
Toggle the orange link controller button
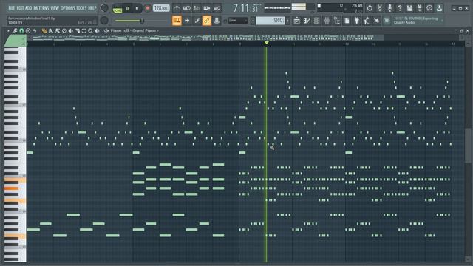click(207, 21)
